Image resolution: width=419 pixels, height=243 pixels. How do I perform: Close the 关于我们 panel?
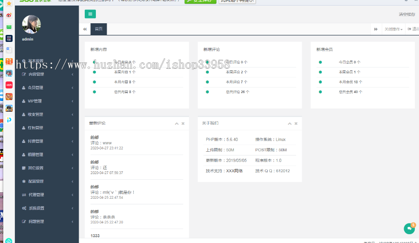(x=296, y=123)
